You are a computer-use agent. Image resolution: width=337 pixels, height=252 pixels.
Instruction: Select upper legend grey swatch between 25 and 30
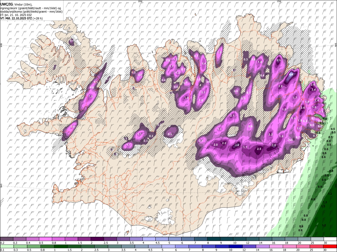[317, 239]
